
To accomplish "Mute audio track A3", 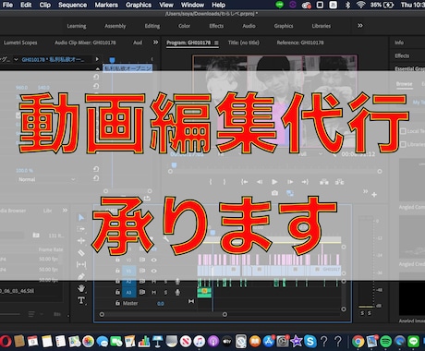I will [x=153, y=292].
